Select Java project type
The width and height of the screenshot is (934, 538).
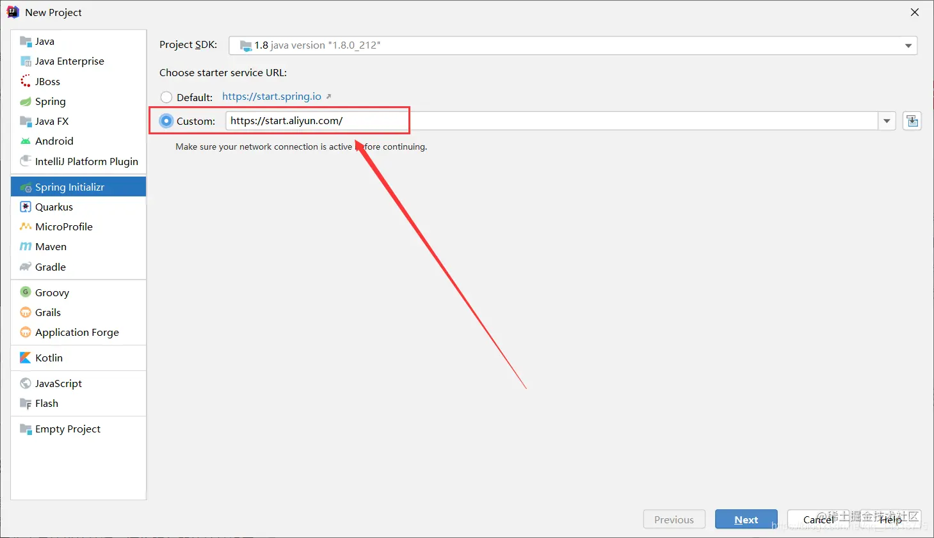(78, 42)
